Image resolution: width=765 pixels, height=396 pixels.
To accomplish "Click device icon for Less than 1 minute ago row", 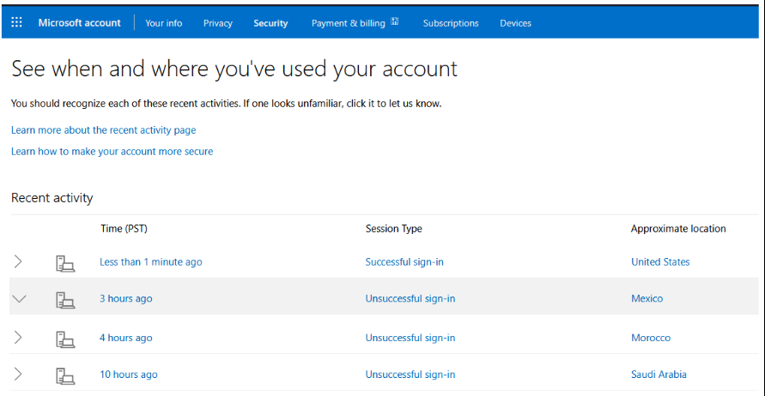I will 65,263.
